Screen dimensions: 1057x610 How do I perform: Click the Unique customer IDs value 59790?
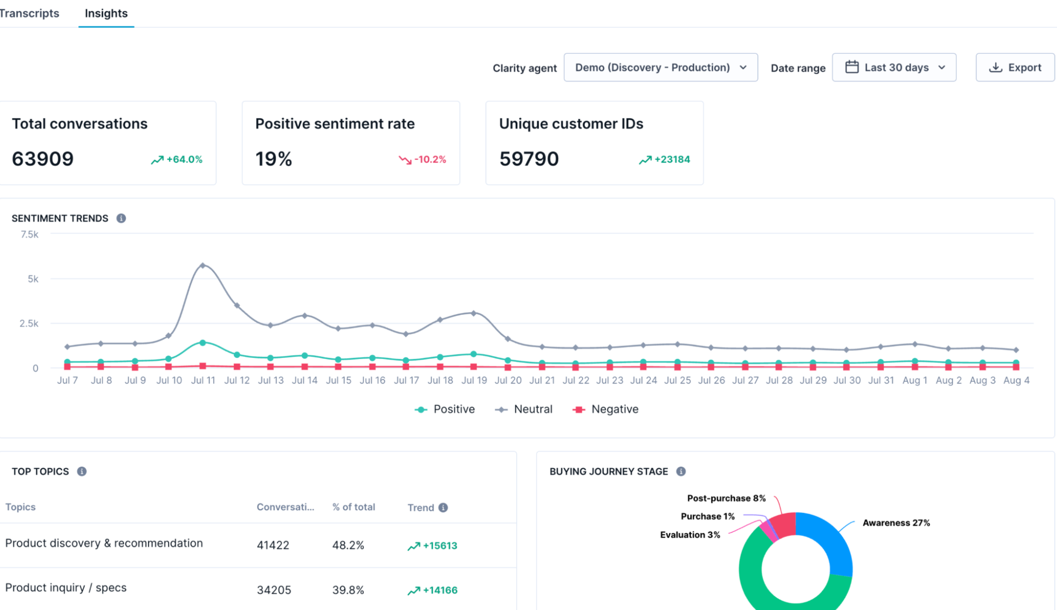tap(529, 159)
